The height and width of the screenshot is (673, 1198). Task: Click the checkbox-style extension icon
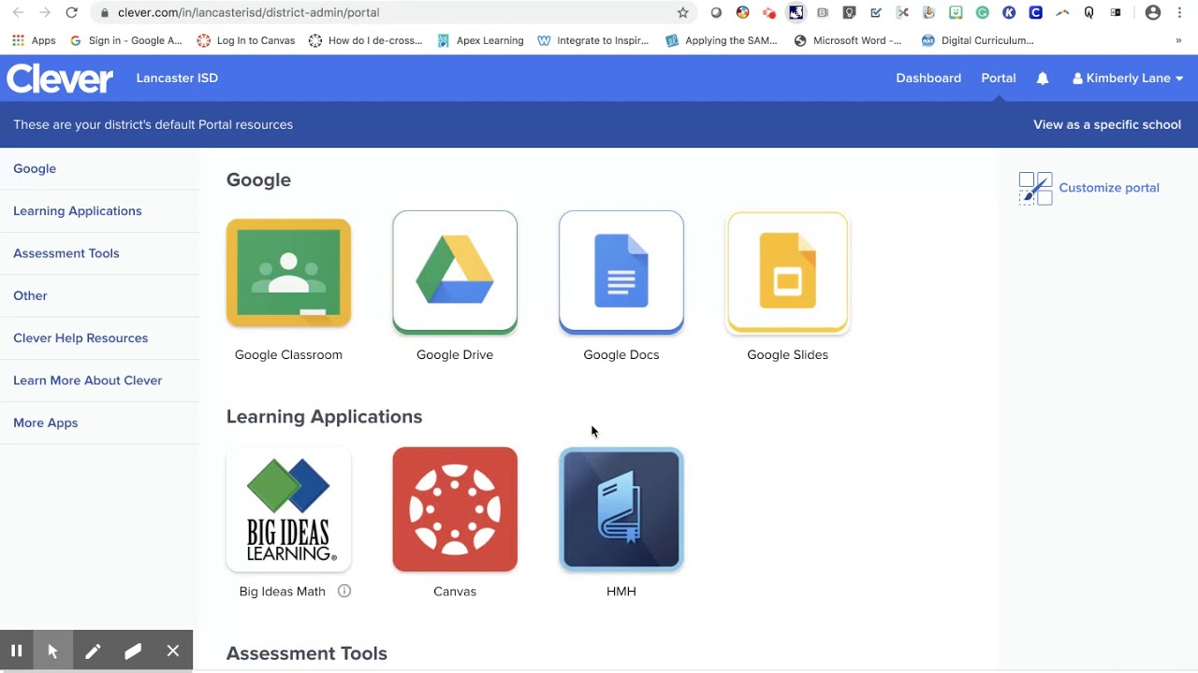pyautogui.click(x=876, y=12)
